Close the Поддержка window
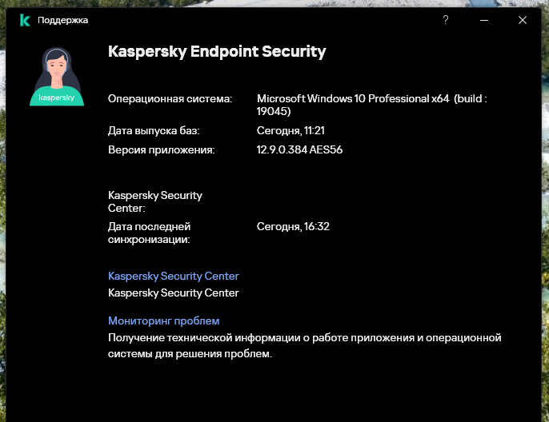This screenshot has width=549, height=422. tap(523, 20)
